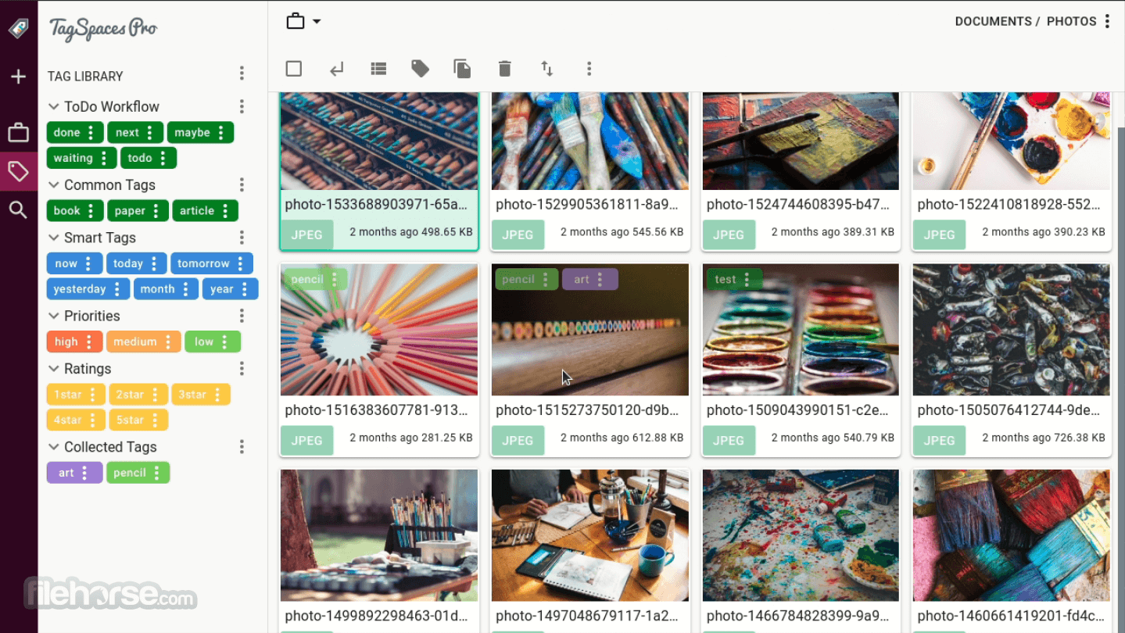Open the tag library sidebar icon
Viewport: 1125px width, 633px height.
tap(18, 171)
